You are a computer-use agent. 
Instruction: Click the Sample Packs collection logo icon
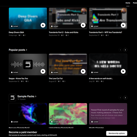coord(12,98)
